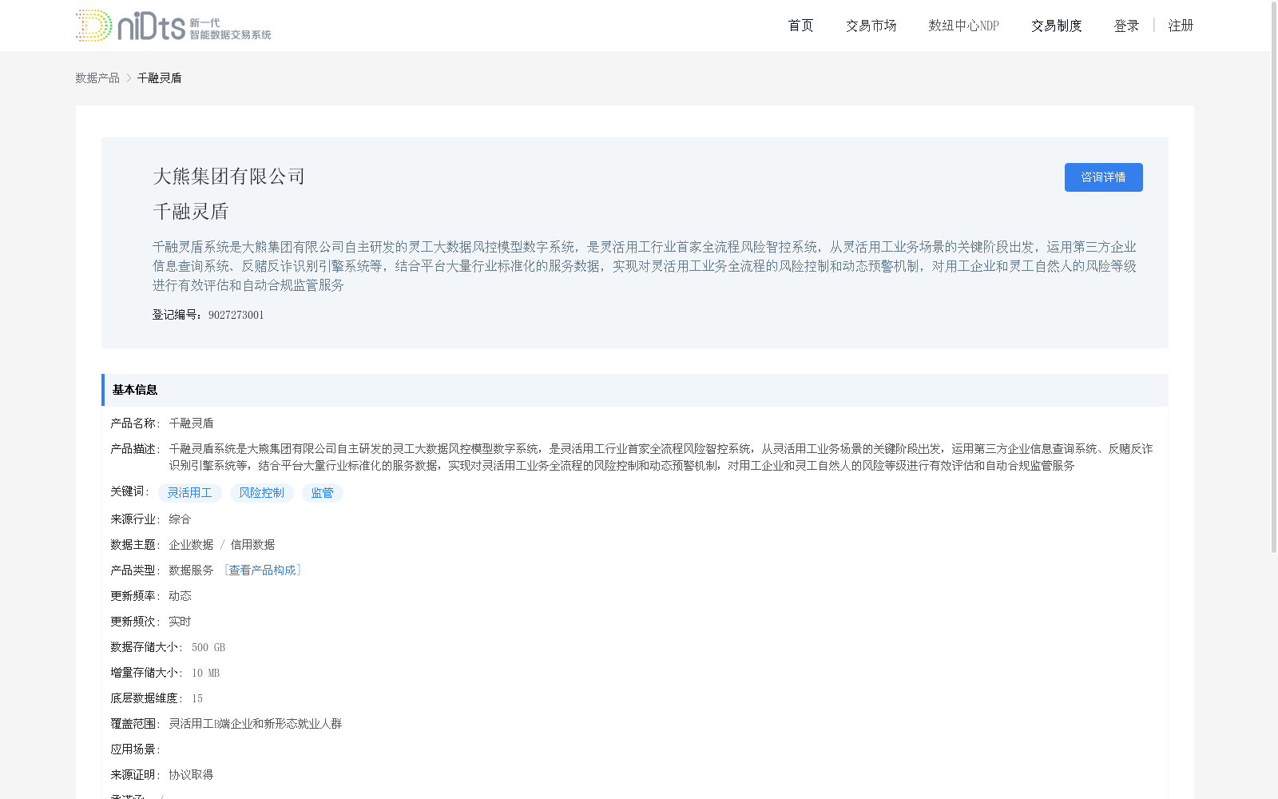Screen dimensions: 1278x799
Task: Click update frequency value 动态
Action: (180, 595)
